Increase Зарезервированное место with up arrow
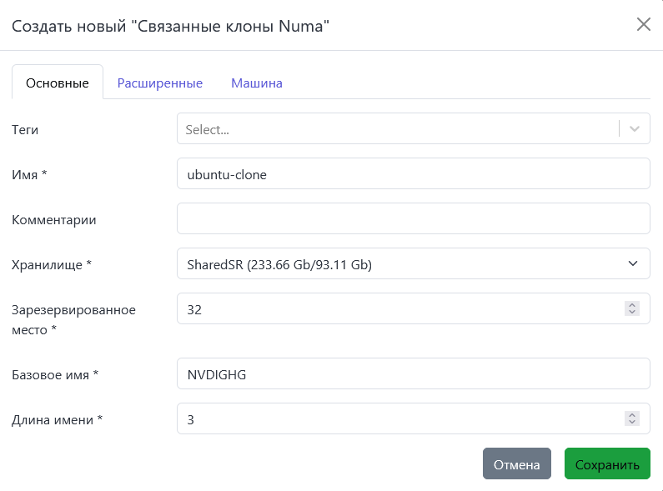The height and width of the screenshot is (491, 663). [x=632, y=305]
